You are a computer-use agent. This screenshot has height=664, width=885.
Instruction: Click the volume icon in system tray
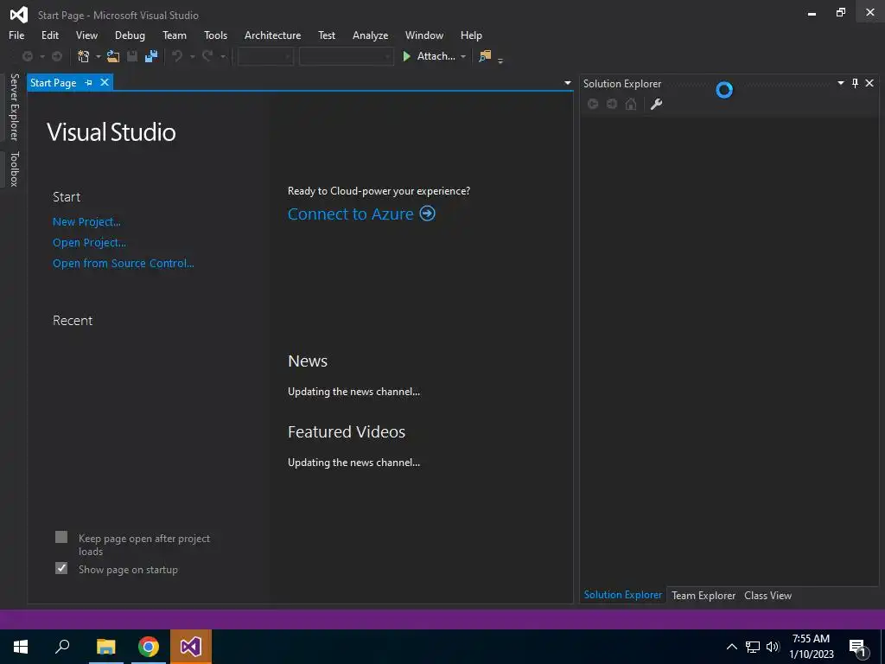pyautogui.click(x=773, y=647)
